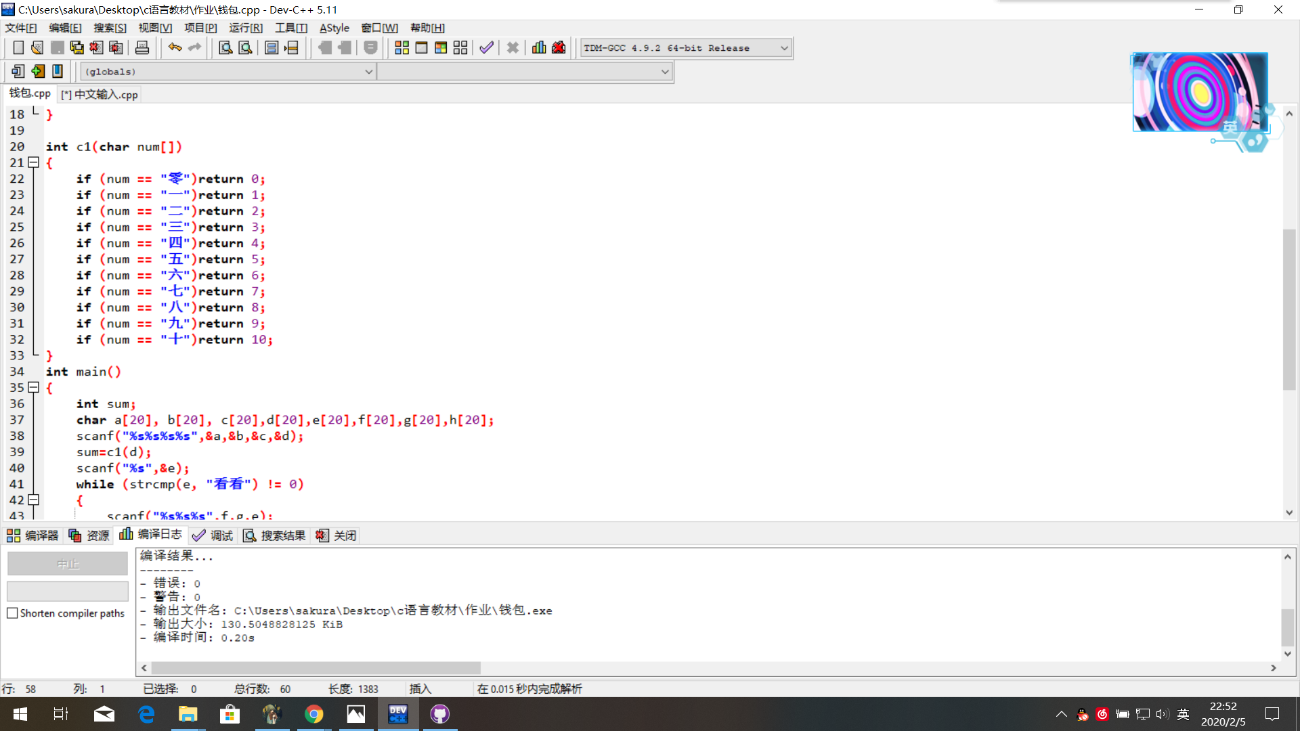Click the Undo arrow icon
This screenshot has width=1300, height=731.
pyautogui.click(x=175, y=48)
